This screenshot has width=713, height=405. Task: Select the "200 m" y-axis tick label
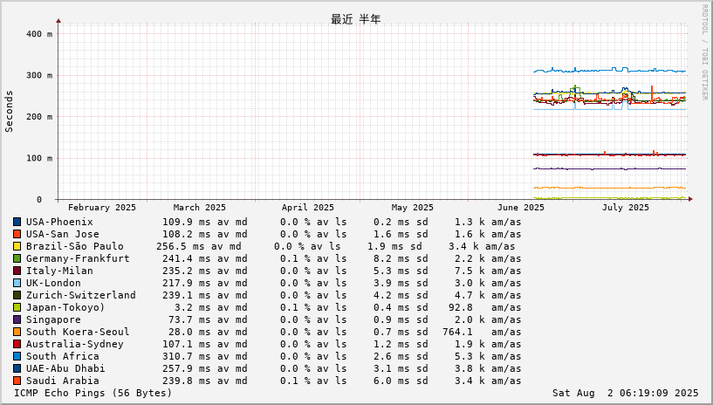39,117
